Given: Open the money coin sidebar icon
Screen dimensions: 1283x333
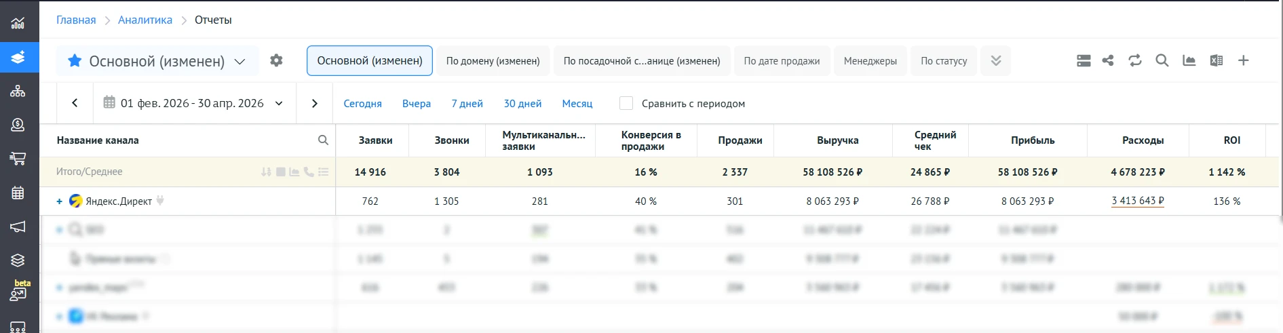Looking at the screenshot, I should click(x=18, y=125).
